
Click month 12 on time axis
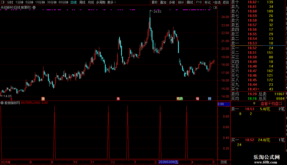113,162
